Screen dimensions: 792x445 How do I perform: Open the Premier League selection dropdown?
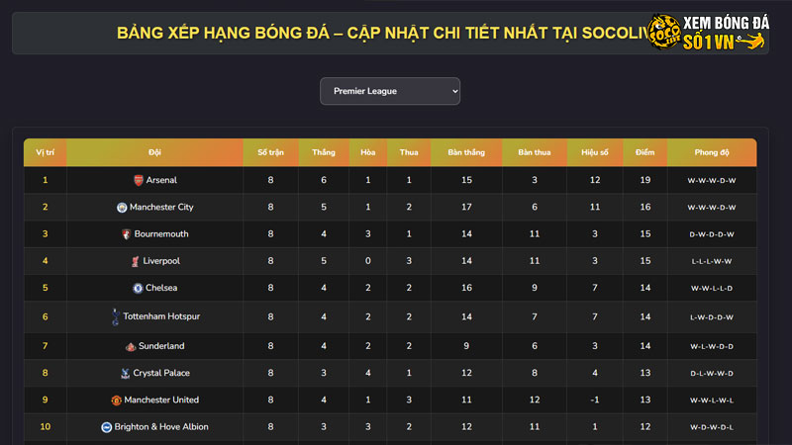coord(390,91)
